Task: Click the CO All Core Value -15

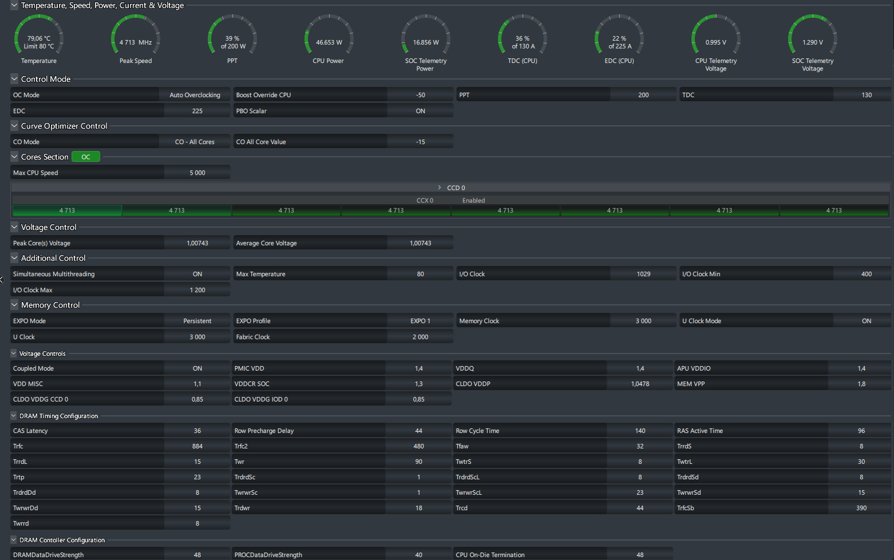Action: [421, 142]
